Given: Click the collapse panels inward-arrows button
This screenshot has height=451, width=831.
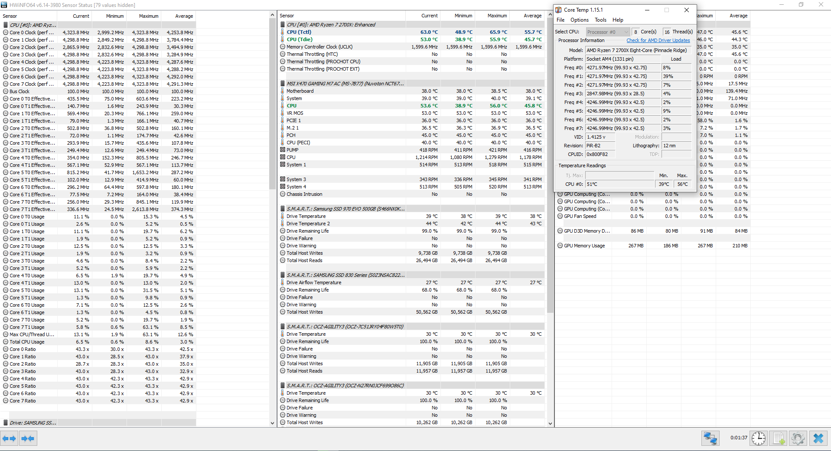Looking at the screenshot, I should coord(28,438).
